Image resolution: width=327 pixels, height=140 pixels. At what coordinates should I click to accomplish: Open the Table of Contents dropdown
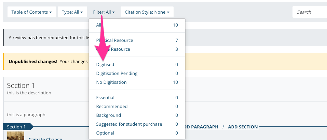click(x=31, y=12)
